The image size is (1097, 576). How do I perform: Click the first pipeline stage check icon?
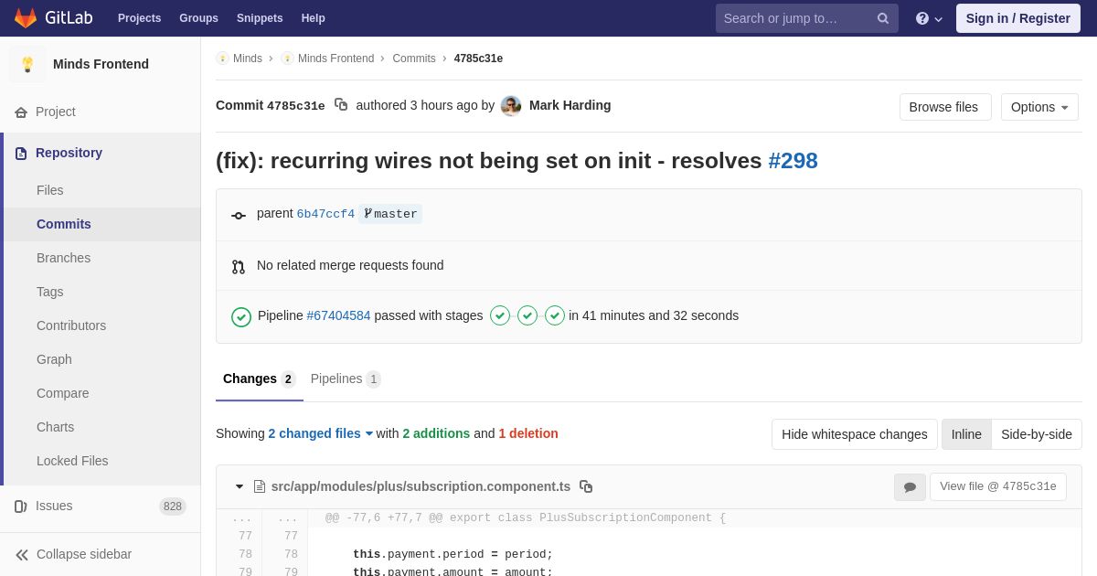(500, 315)
